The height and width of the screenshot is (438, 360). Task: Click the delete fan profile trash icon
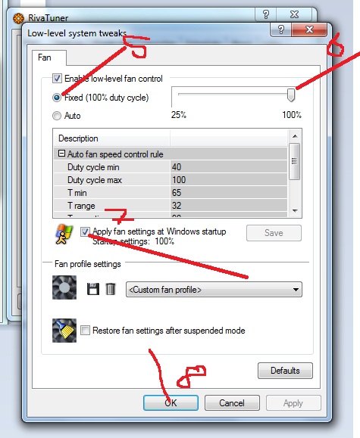pos(111,289)
